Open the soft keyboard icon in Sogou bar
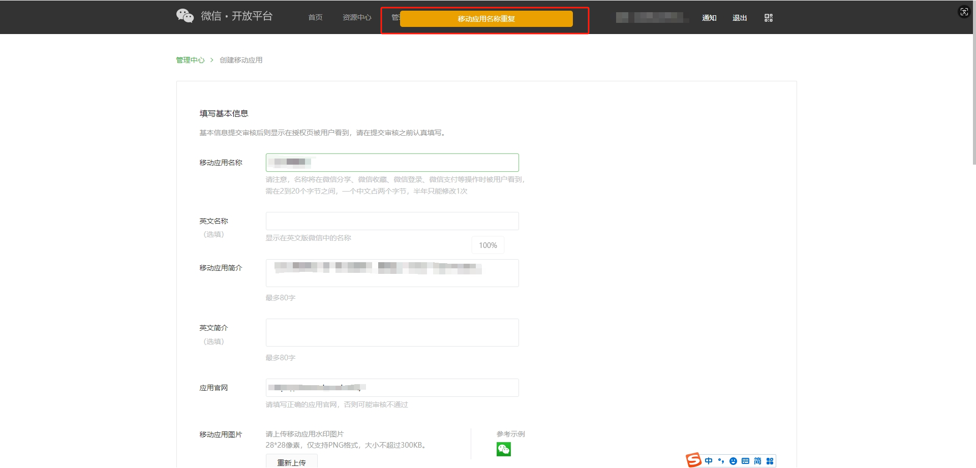Viewport: 976px width, 468px height. coord(745,461)
